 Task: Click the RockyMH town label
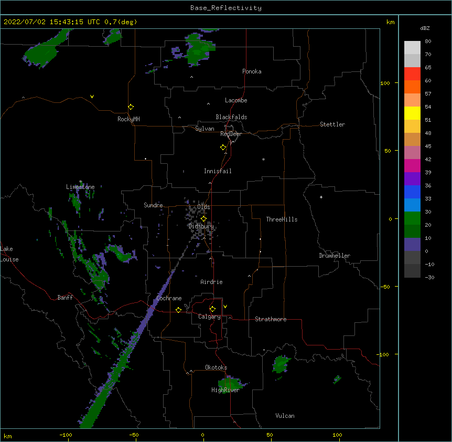click(x=128, y=119)
